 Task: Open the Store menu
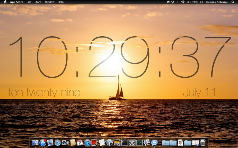click(38, 2)
